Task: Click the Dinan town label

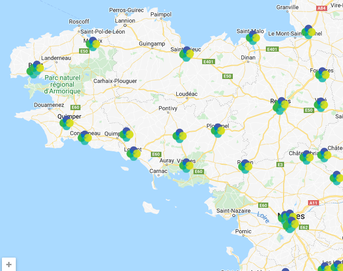Action: point(248,57)
